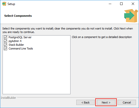This screenshot has width=139, height=108.
Task: Close the Setup window
Action: [133, 4]
